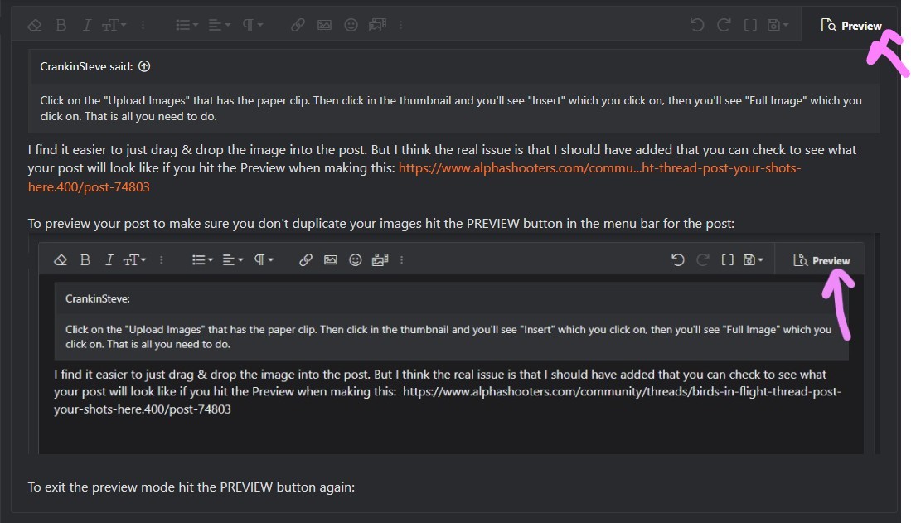
Task: Open the Smilies picker
Action: coord(351,25)
